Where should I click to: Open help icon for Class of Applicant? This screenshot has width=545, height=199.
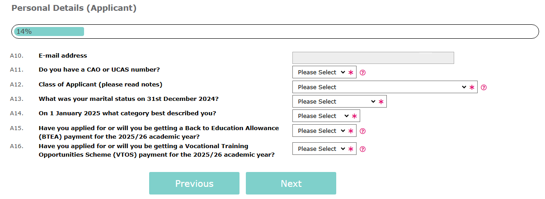click(x=484, y=87)
